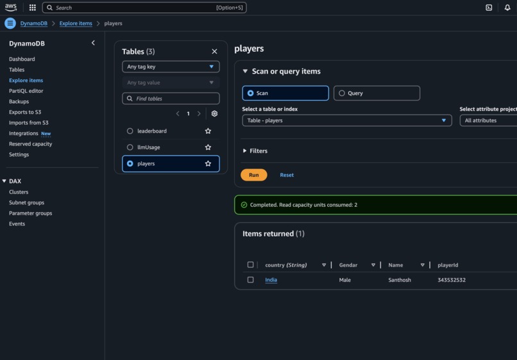Tick the select-all items checkbox
The width and height of the screenshot is (517, 360).
pyautogui.click(x=251, y=265)
